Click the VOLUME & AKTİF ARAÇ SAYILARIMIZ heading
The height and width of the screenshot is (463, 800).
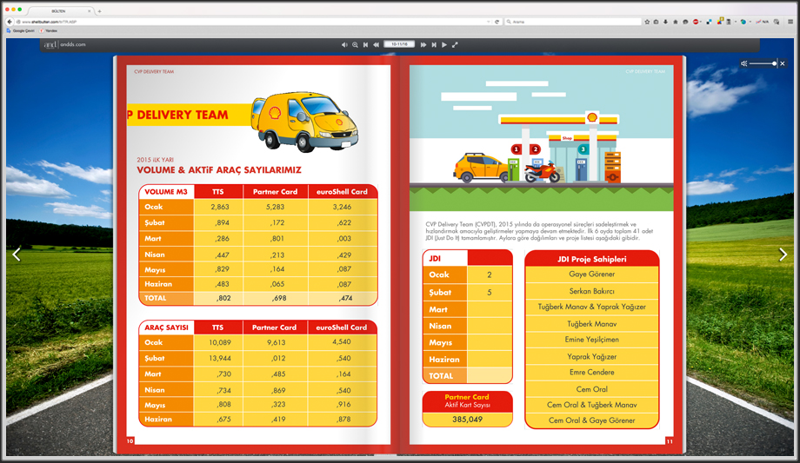219,169
